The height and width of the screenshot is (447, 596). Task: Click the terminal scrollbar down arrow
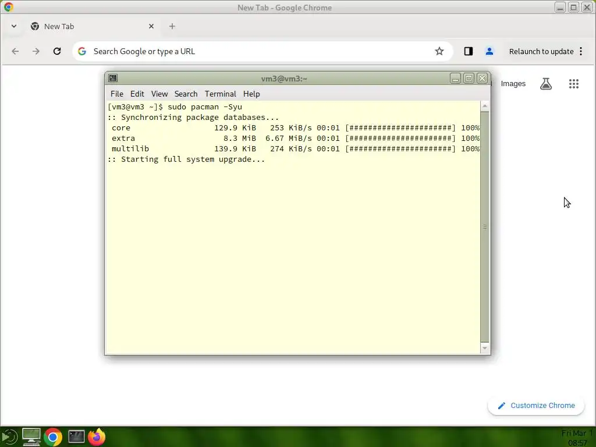(x=485, y=348)
